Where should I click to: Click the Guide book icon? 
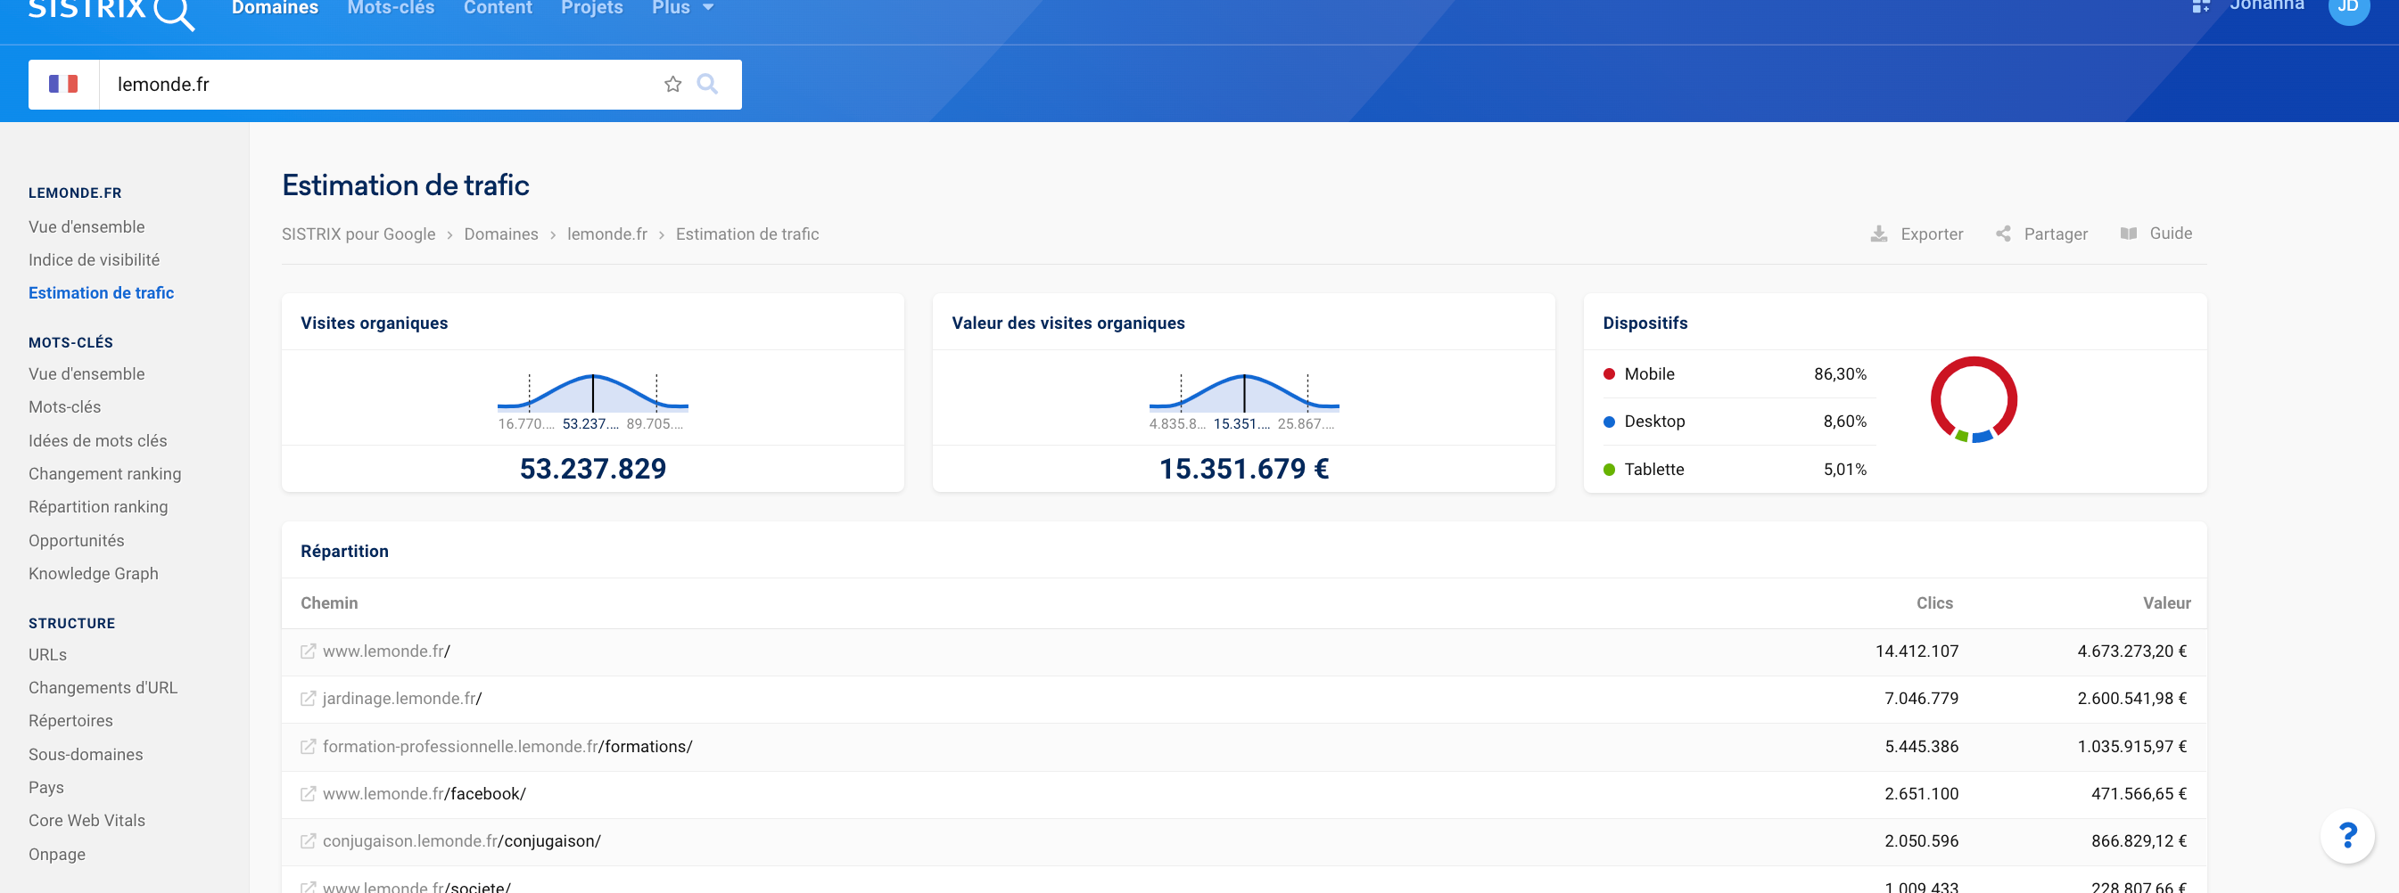point(2129,233)
